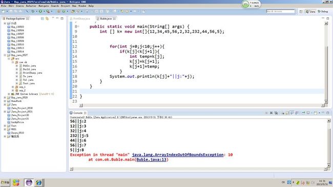Open the Run button dropdown arrow
333x187 pixels.
(x=44, y=11)
